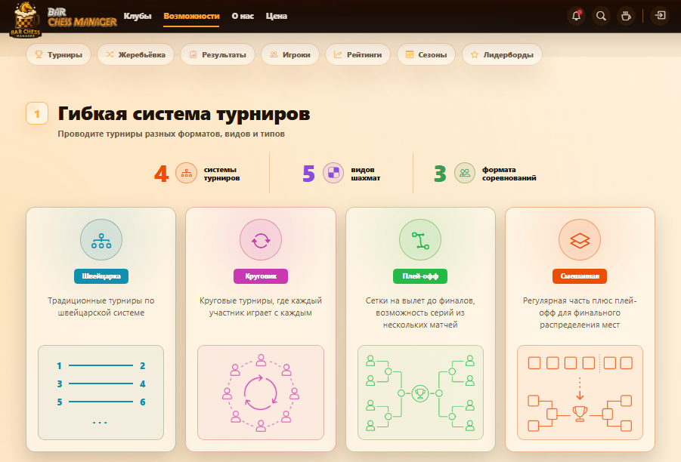Click the section number 1 badge
Screen dimensions: 681x462
click(37, 114)
